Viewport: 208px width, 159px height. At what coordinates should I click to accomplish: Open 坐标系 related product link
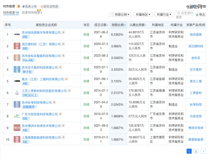coord(196,58)
